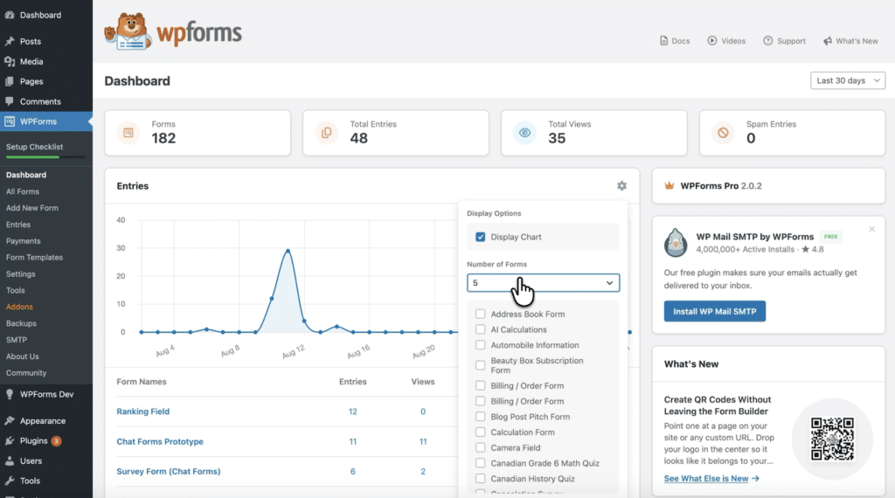
Task: Click the Plugins plug icon
Action: tap(10, 441)
